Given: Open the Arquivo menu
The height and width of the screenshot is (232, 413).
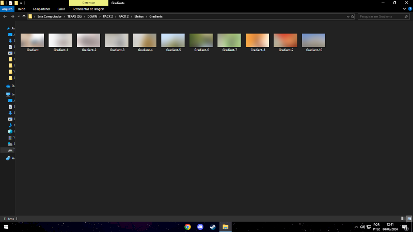Looking at the screenshot, I should pos(7,9).
